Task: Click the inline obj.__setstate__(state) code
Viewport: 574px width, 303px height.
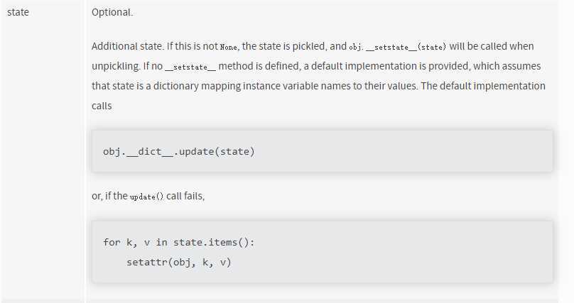Action: 398,47
